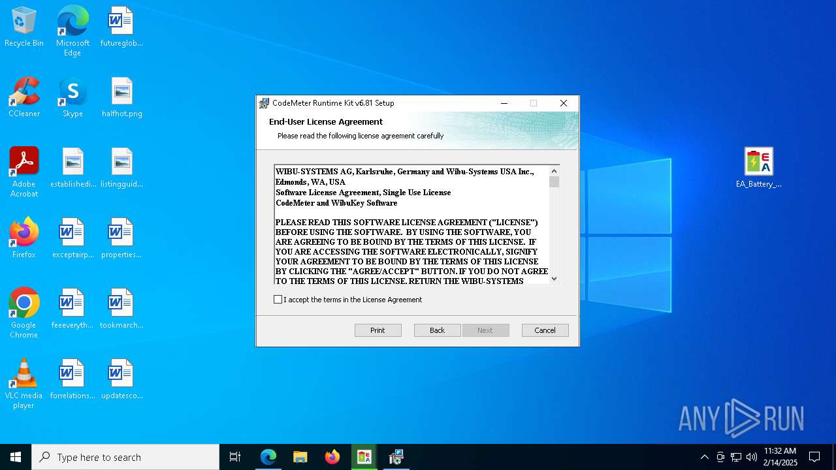Image resolution: width=836 pixels, height=470 pixels.
Task: Open Firefox from the taskbar
Action: pyautogui.click(x=332, y=457)
